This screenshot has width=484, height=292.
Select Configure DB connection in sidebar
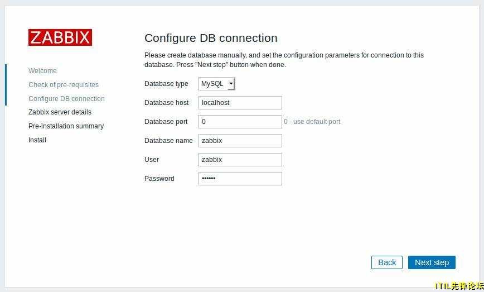tap(66, 99)
